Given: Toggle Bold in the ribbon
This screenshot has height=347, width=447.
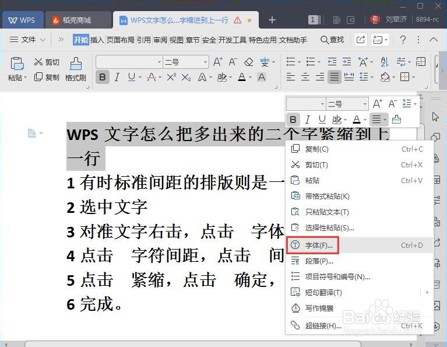Looking at the screenshot, I should [103, 77].
